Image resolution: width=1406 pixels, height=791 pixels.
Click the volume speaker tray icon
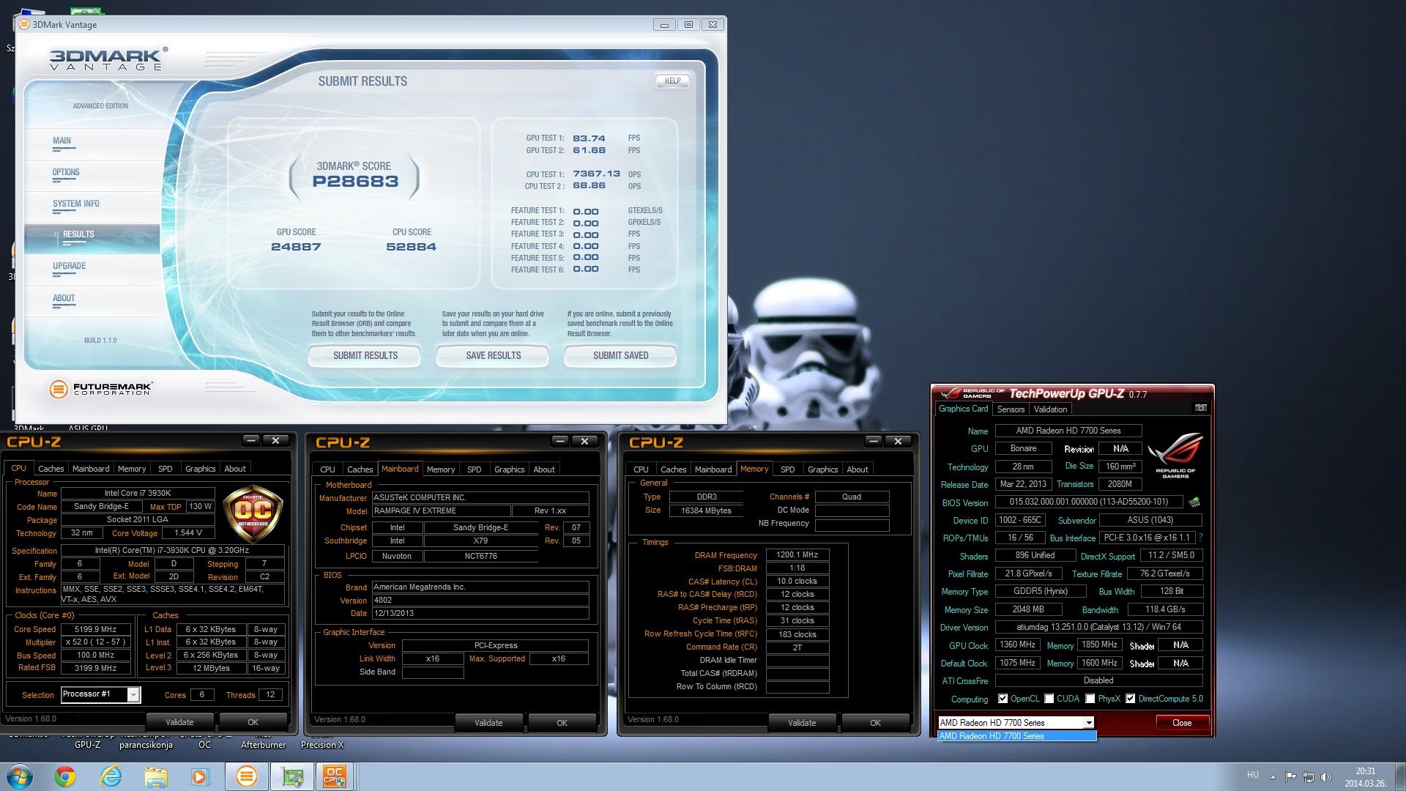coord(1326,777)
